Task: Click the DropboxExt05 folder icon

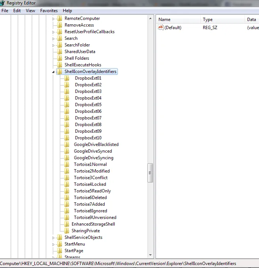Action: click(67, 105)
